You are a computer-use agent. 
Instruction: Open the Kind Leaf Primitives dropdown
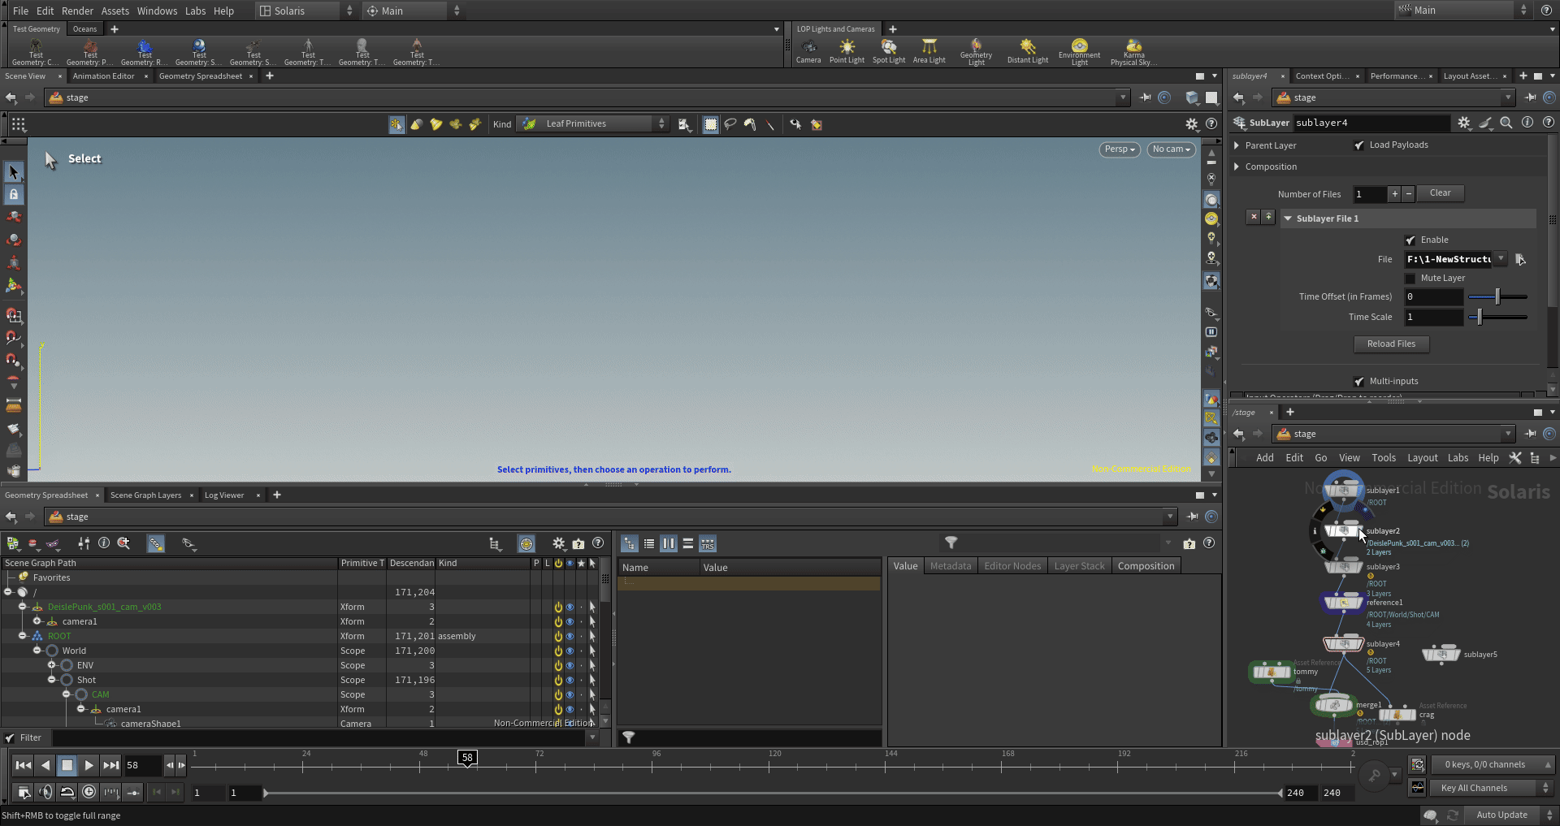click(593, 123)
